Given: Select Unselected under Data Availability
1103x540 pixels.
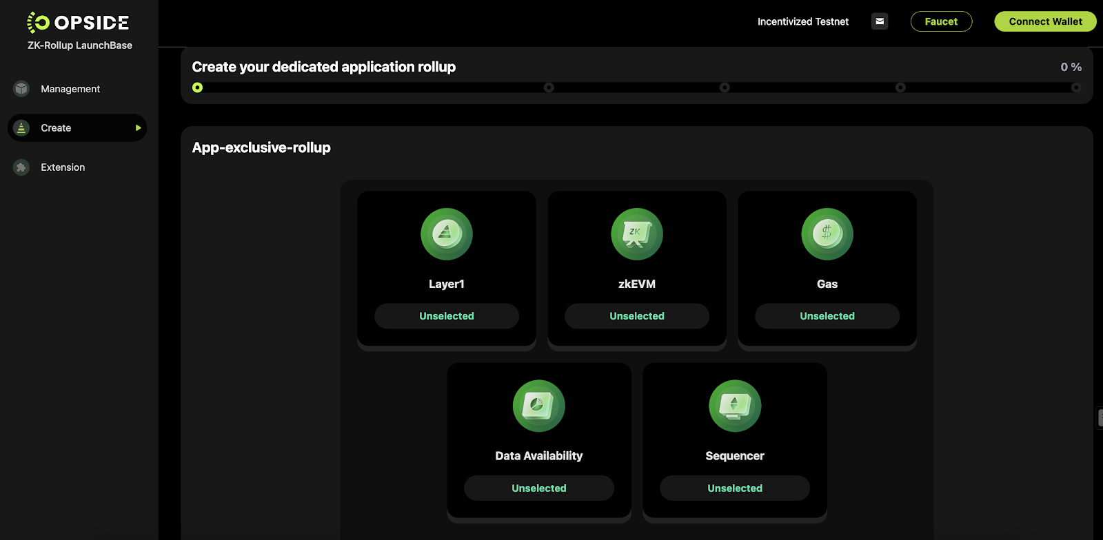Looking at the screenshot, I should tap(539, 488).
